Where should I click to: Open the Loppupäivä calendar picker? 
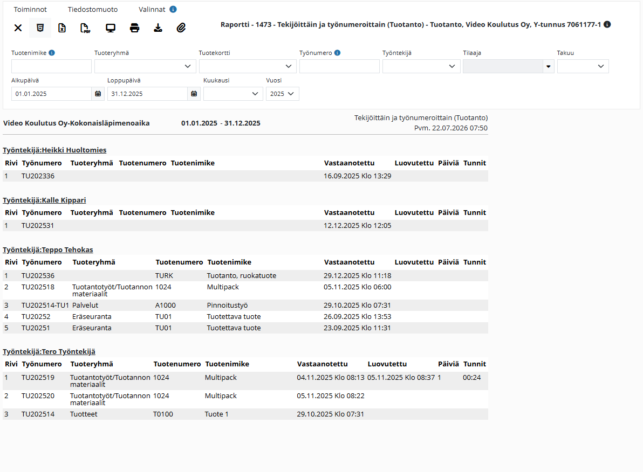point(194,94)
